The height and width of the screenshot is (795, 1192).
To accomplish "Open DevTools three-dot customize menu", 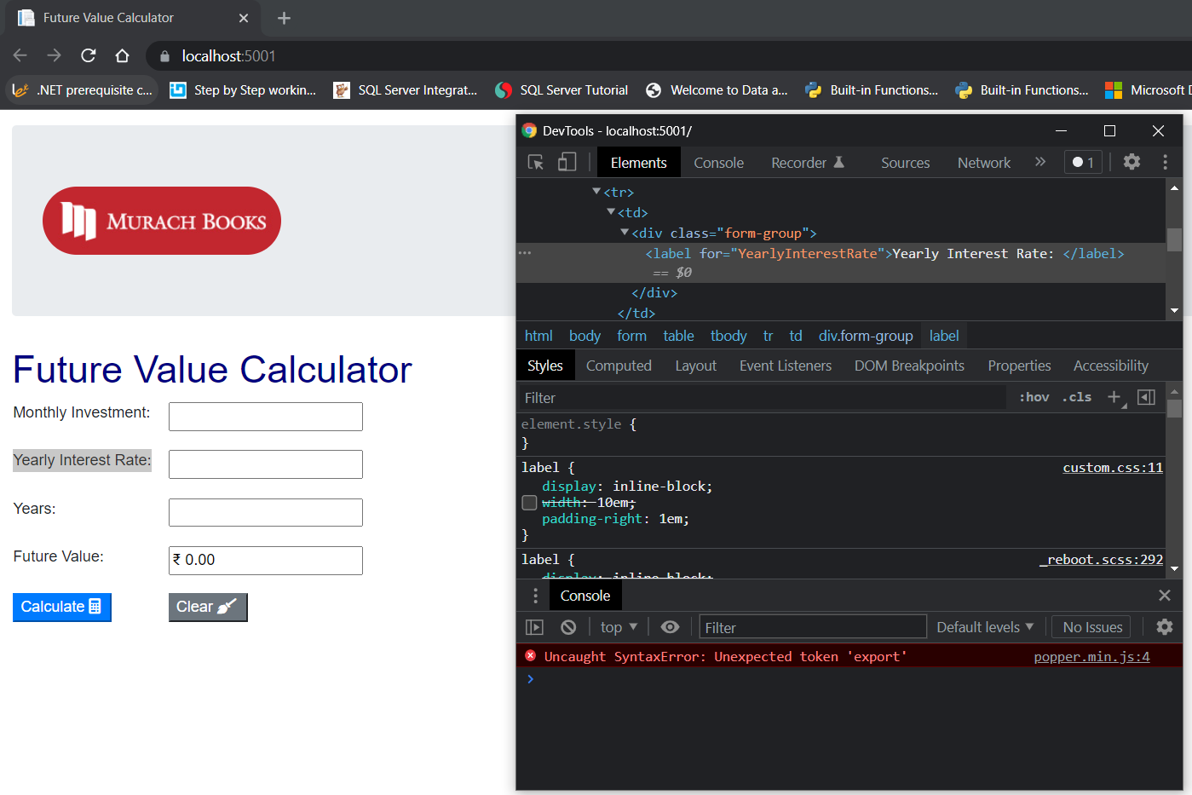I will [1165, 162].
